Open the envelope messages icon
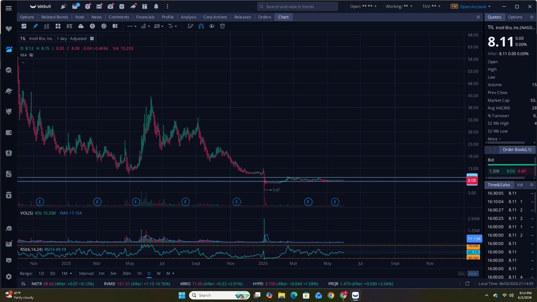 99,7
